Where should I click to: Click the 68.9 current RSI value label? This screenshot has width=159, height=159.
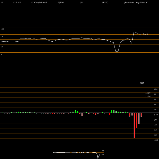tap(146, 34)
